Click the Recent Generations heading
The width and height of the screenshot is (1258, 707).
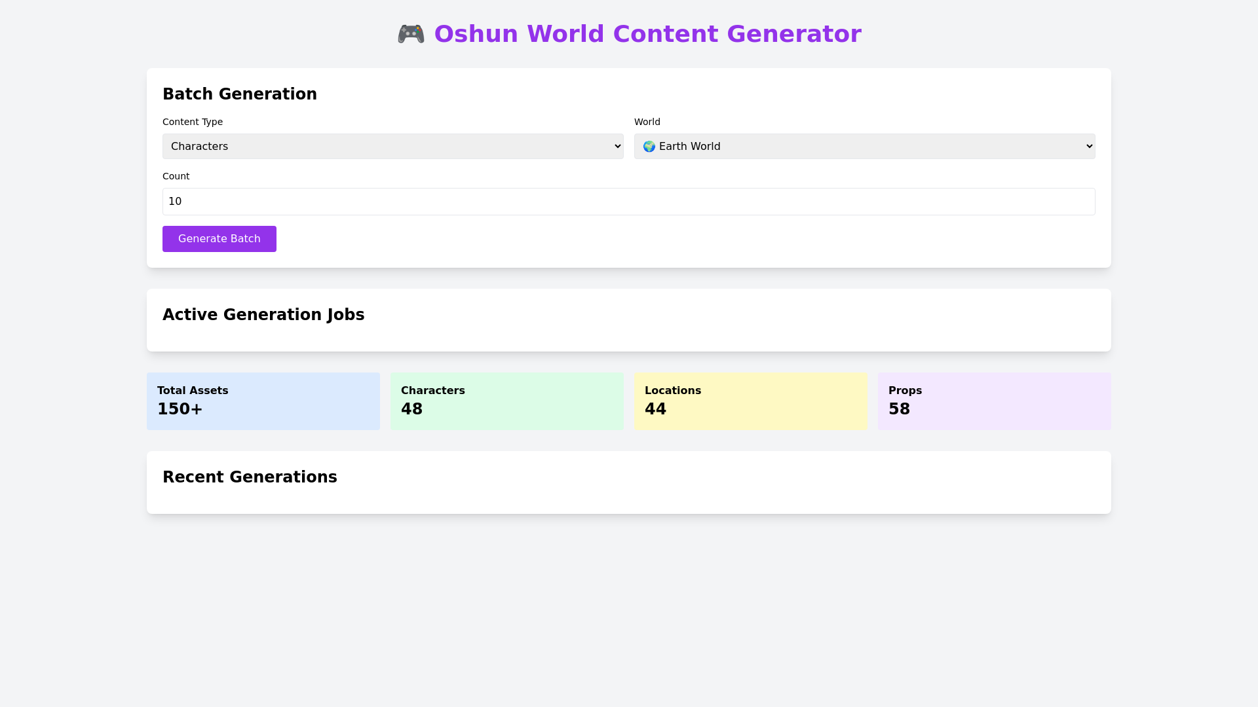[250, 477]
